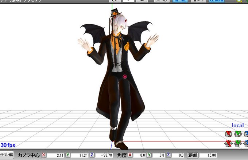
Task: Click the angle Y value field
Action: 159,155
